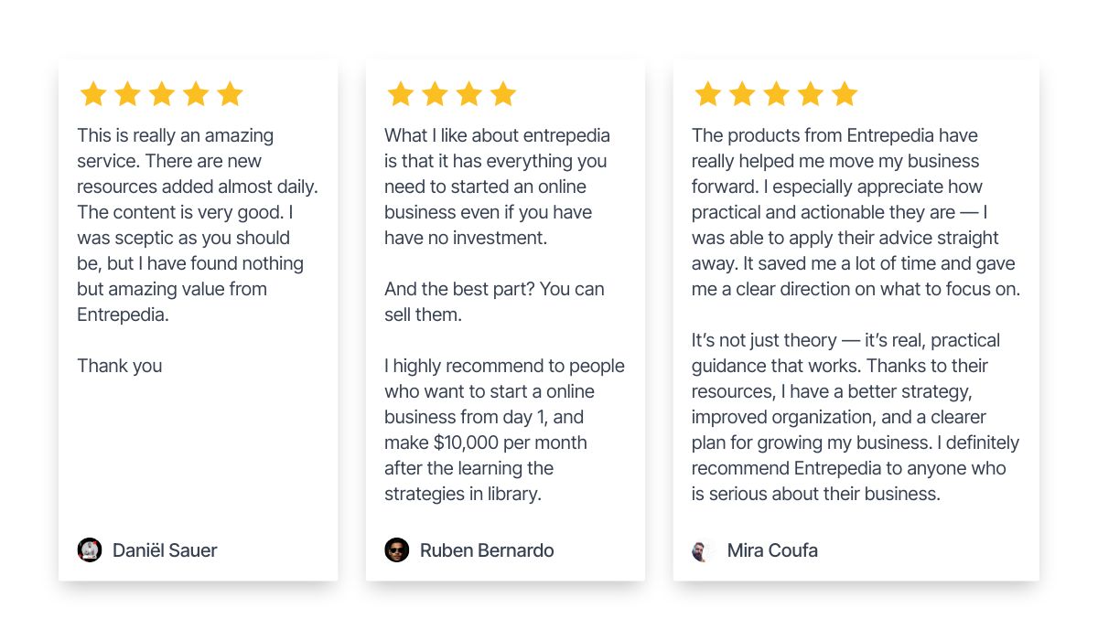The width and height of the screenshot is (1098, 640).
Task: Click the third star in Daniël Sauer's rating
Action: click(x=162, y=94)
